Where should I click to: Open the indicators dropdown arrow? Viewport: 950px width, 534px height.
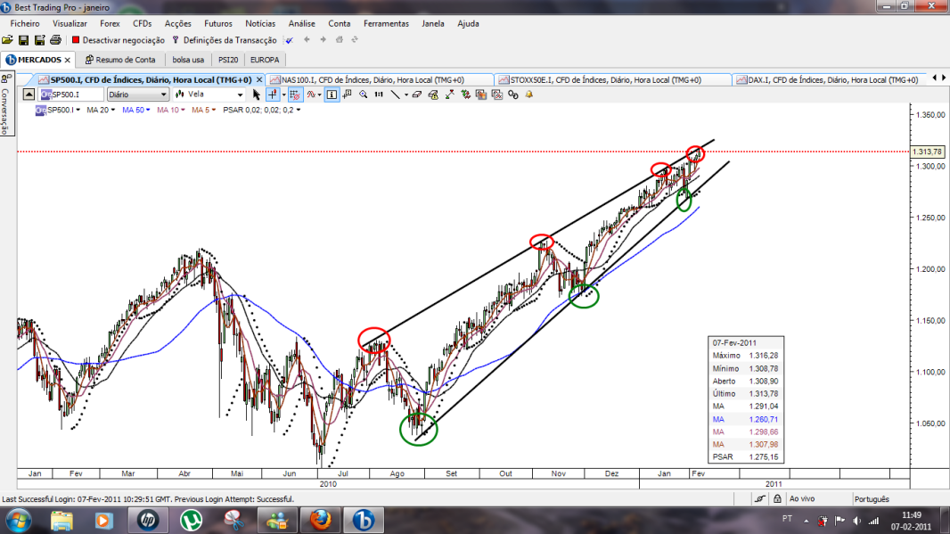click(320, 94)
